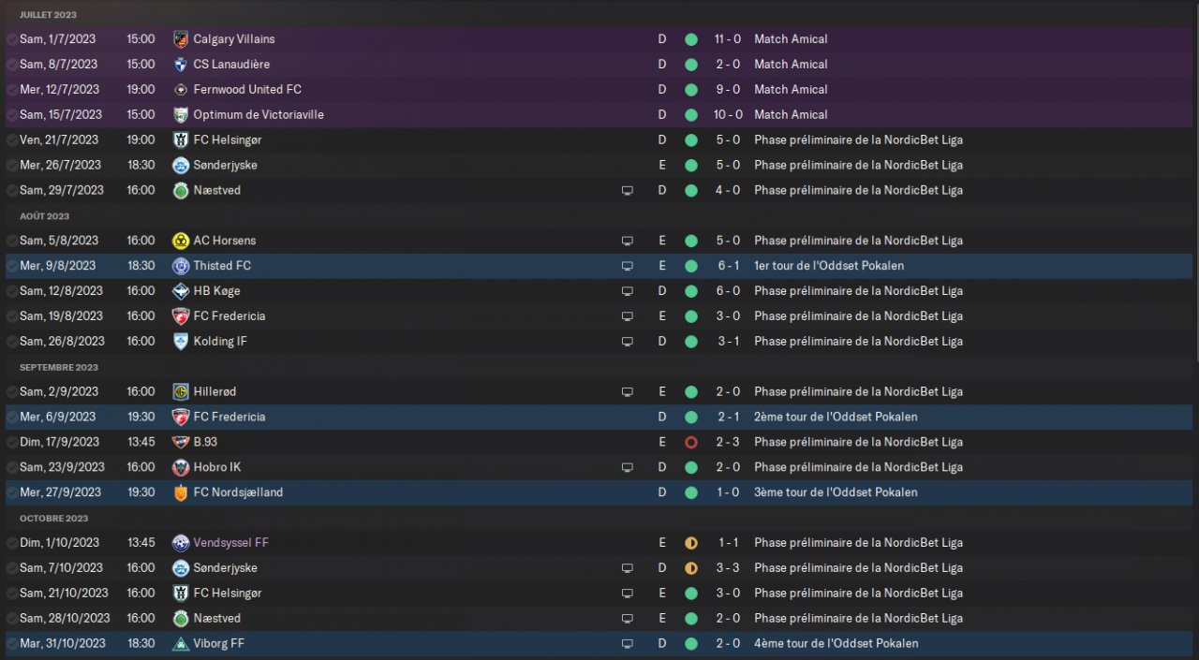Click the Septembre 2023 month header

click(x=59, y=367)
